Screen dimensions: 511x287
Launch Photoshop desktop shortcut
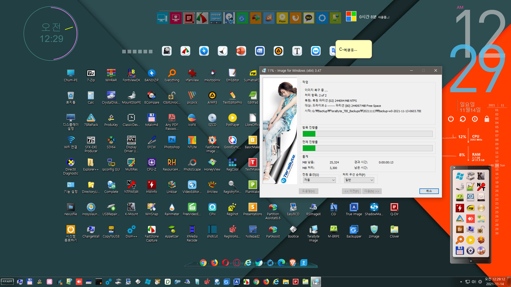coord(172,142)
